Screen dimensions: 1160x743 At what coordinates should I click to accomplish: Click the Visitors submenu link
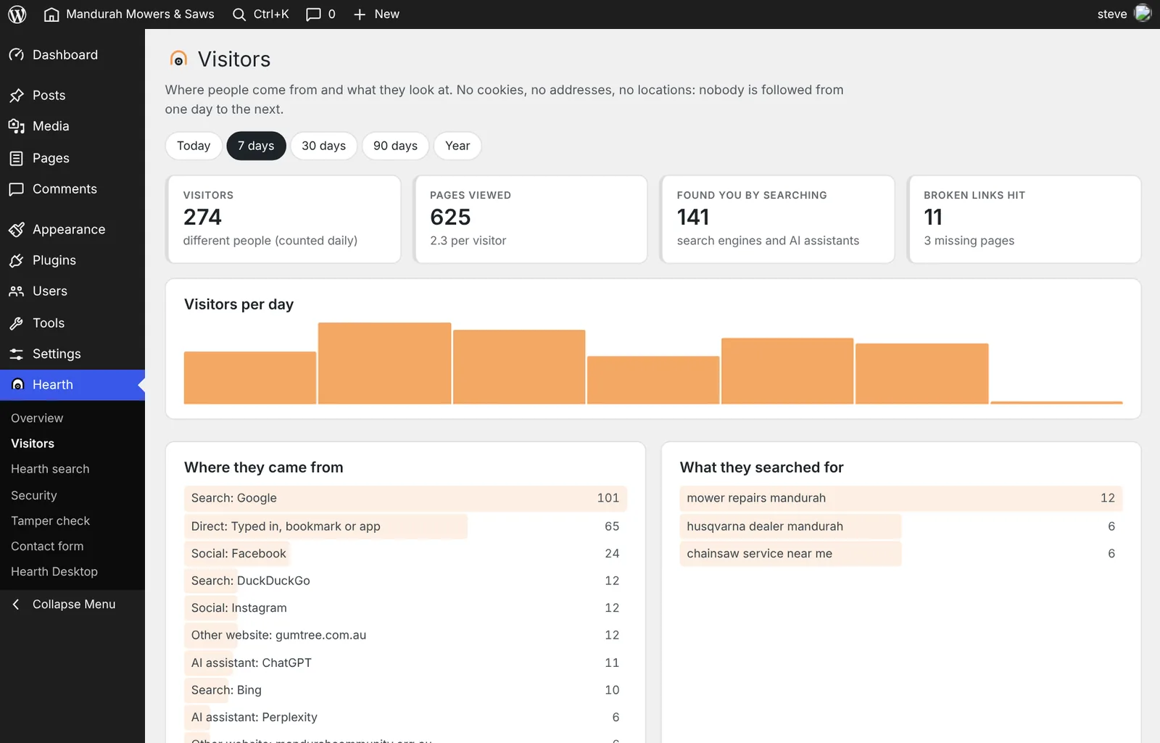33,444
